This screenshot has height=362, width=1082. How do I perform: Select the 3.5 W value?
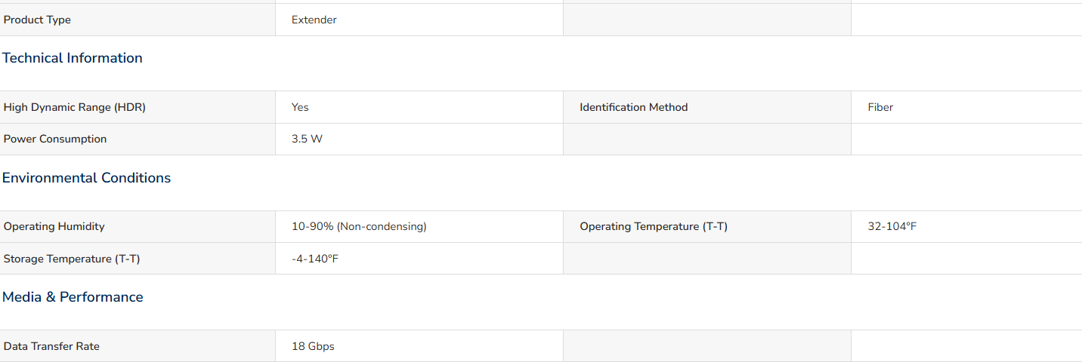[x=307, y=139]
